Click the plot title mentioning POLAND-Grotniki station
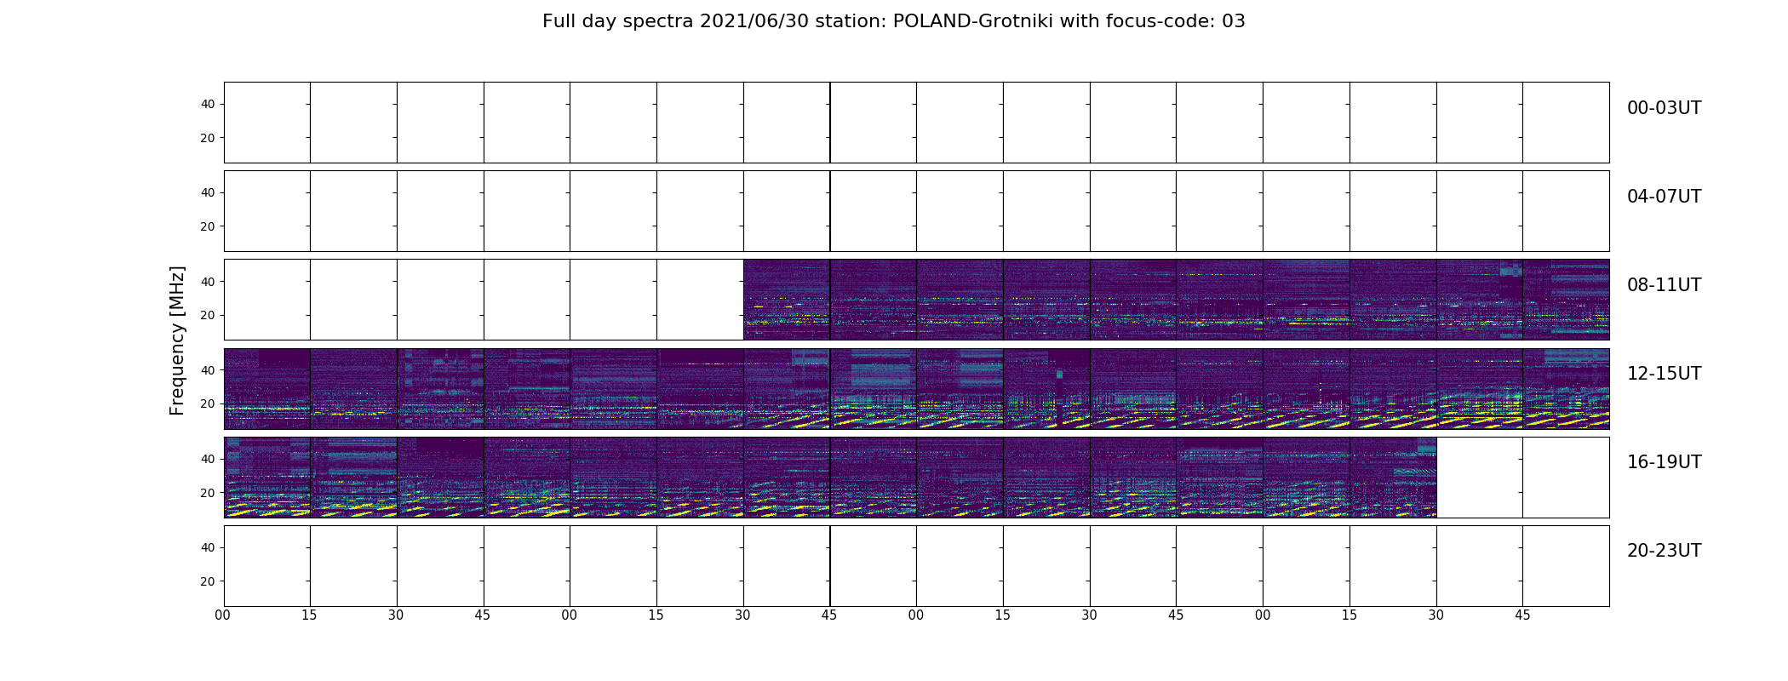The width and height of the screenshot is (1788, 681). 893,21
